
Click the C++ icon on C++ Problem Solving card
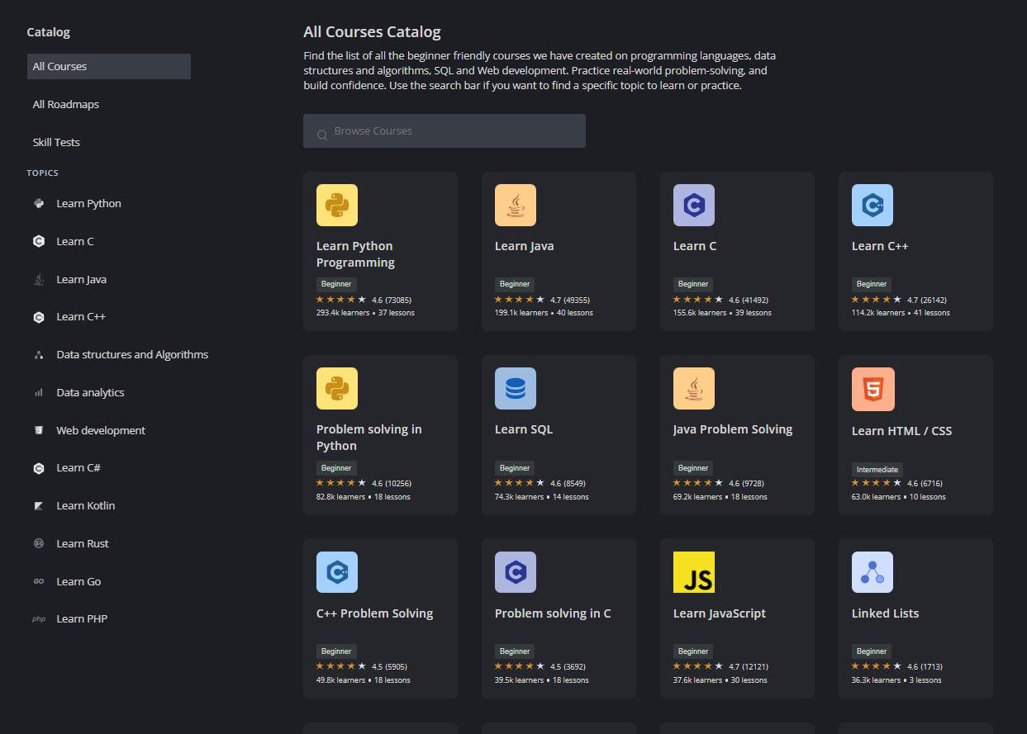[x=336, y=572]
